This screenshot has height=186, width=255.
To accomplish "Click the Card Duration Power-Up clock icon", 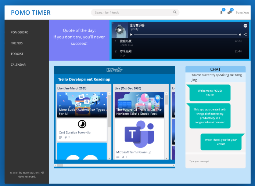I will pos(82,124).
